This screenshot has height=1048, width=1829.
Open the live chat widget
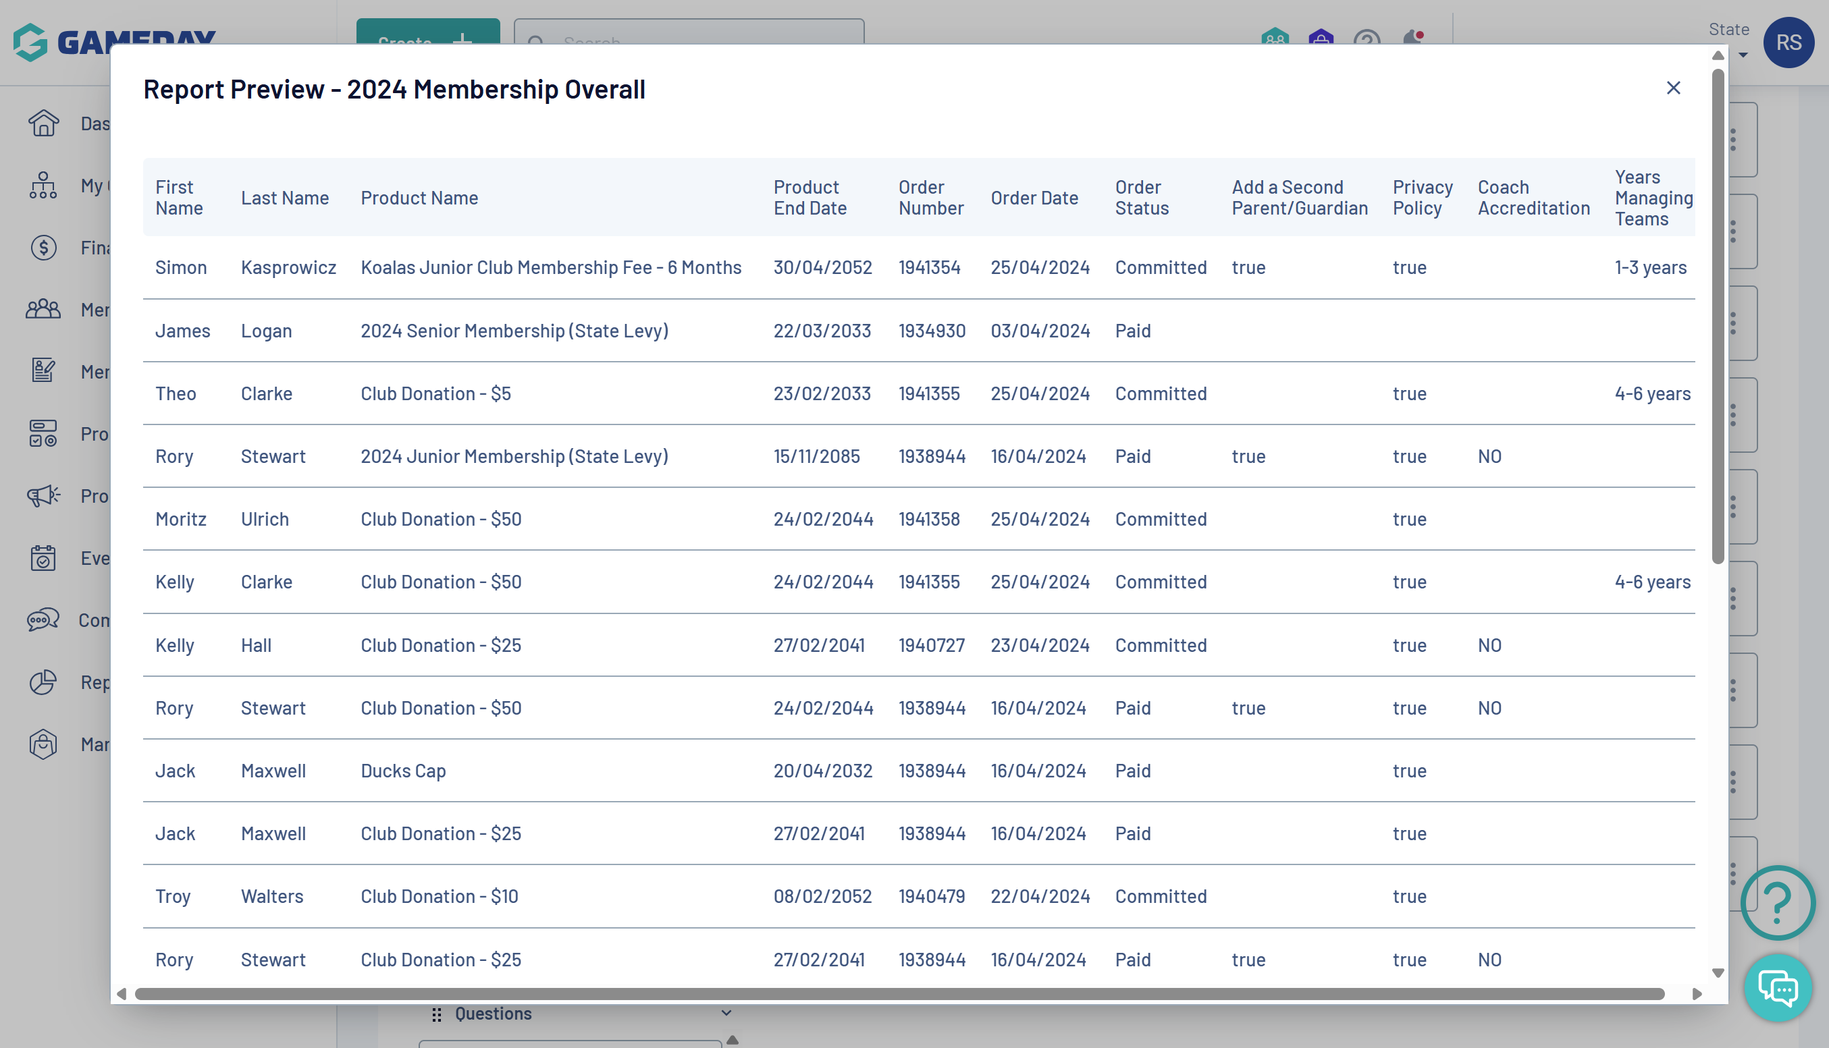pos(1777,988)
